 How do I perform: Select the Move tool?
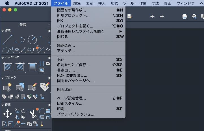8,114
